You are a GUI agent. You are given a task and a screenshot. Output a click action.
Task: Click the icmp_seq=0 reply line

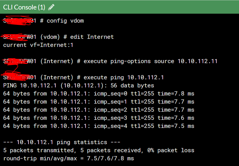tap(99, 93)
